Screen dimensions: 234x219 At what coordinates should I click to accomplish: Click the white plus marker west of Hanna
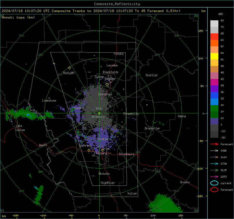147,105
